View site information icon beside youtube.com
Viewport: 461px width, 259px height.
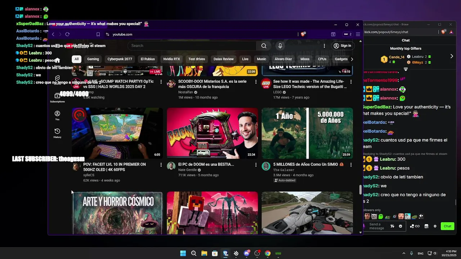click(107, 34)
